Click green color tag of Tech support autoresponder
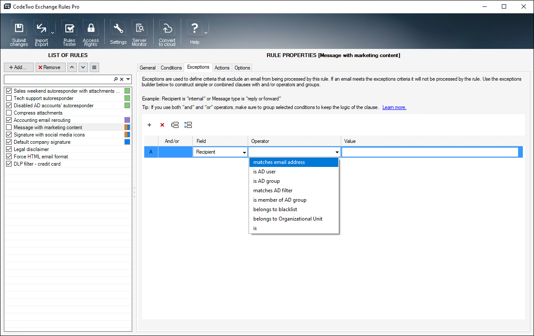 (127, 98)
